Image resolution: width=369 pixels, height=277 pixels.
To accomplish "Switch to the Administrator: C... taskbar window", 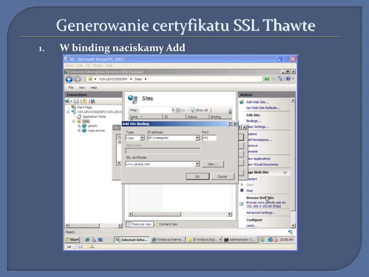I will click(x=240, y=239).
